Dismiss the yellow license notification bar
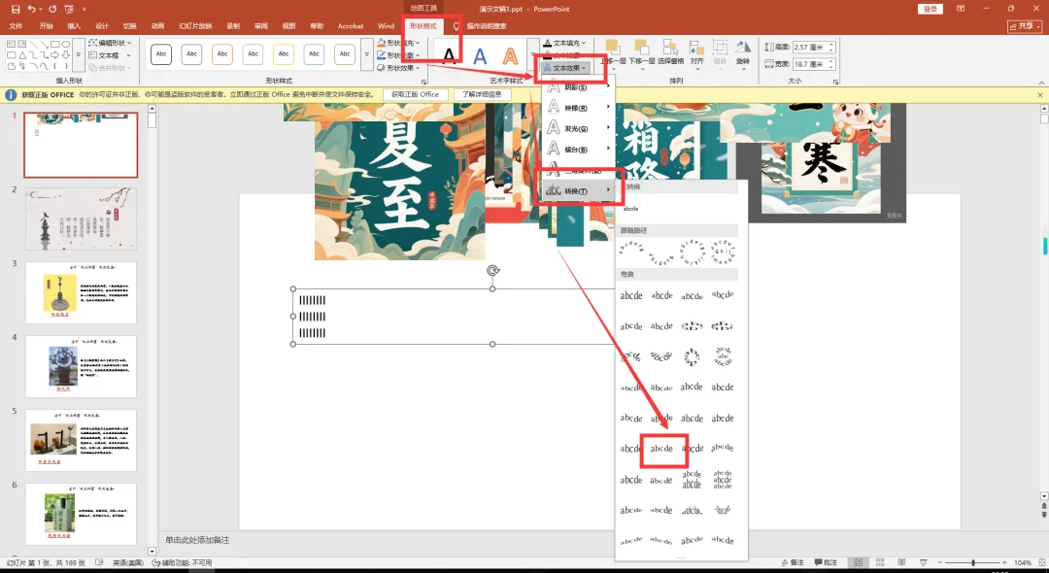 tap(1039, 95)
